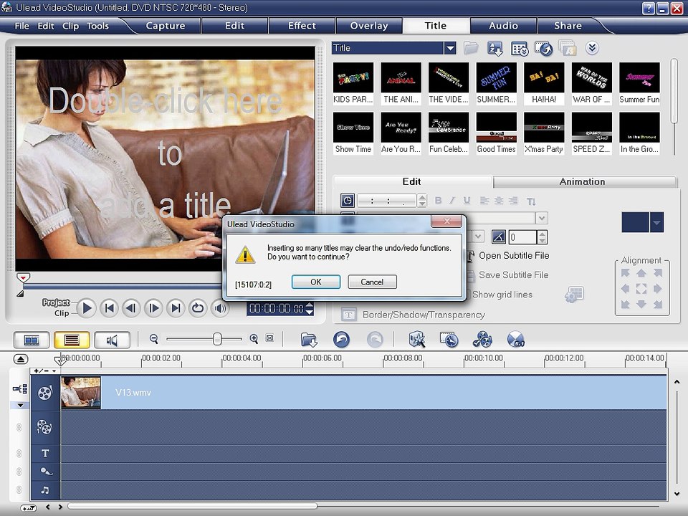Image resolution: width=688 pixels, height=516 pixels.
Task: Go to start of clip (Home)
Action: (x=109, y=308)
